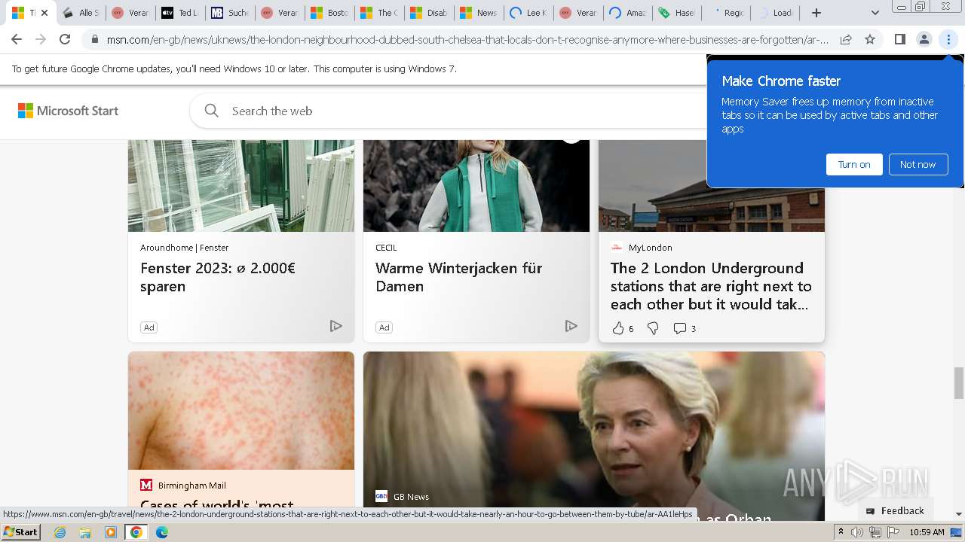Click the Aroundhome | Fenster advertiser label
Viewport: 965px width, 542px height.
click(x=184, y=248)
